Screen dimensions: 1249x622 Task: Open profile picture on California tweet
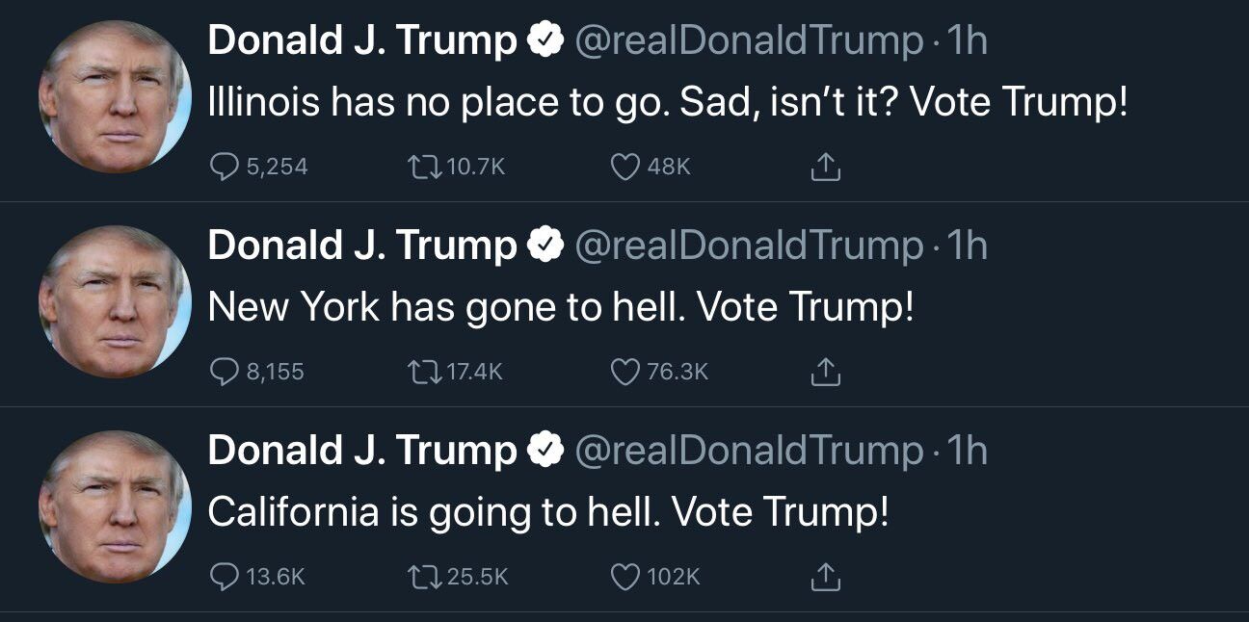(x=114, y=506)
